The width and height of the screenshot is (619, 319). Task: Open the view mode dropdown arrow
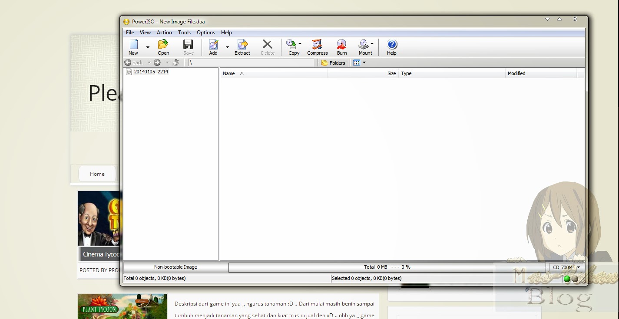364,62
